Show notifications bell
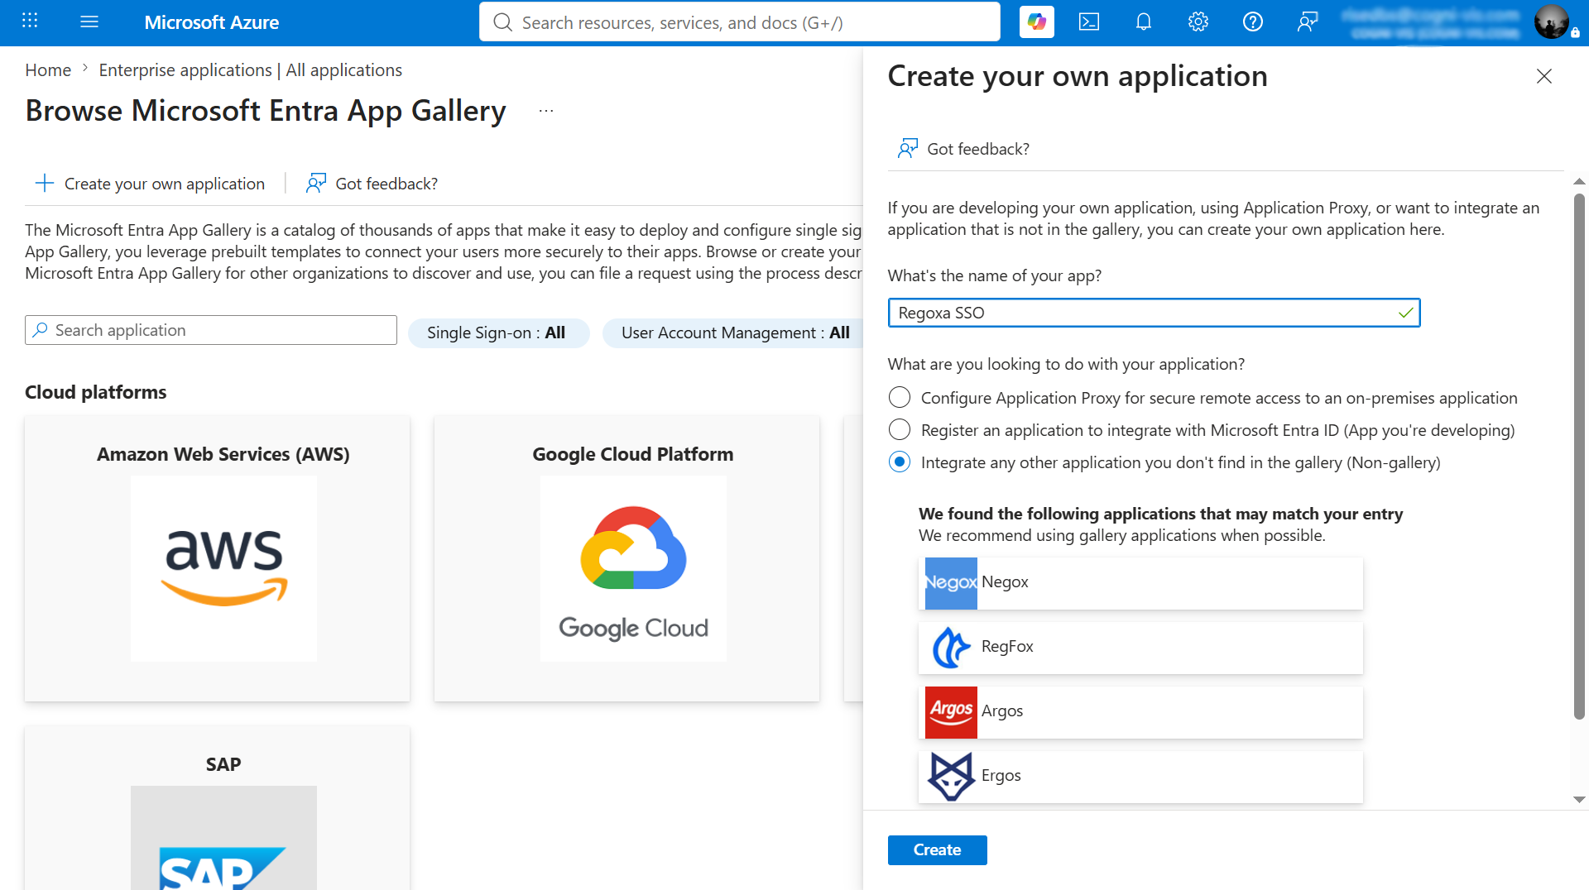1589x890 pixels. [x=1144, y=22]
